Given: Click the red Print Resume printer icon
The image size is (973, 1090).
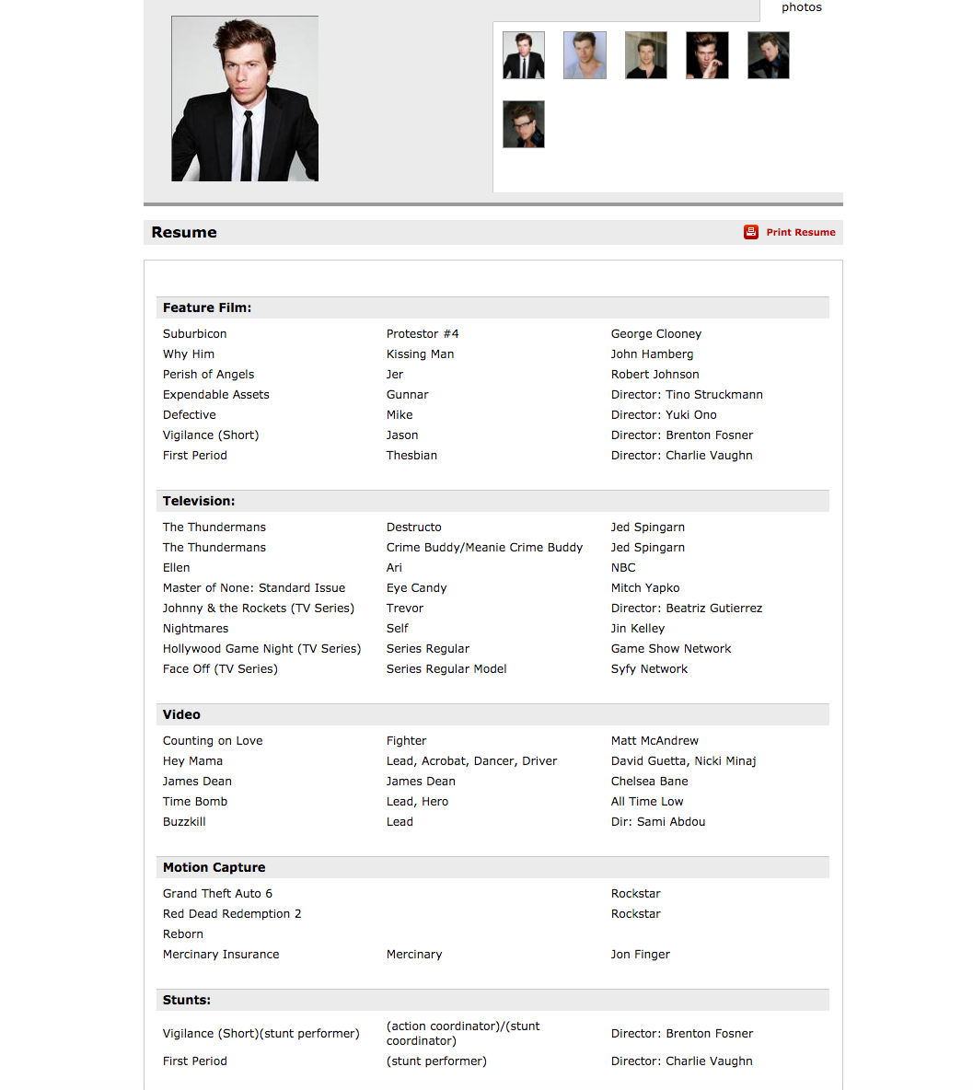Looking at the screenshot, I should pos(751,232).
